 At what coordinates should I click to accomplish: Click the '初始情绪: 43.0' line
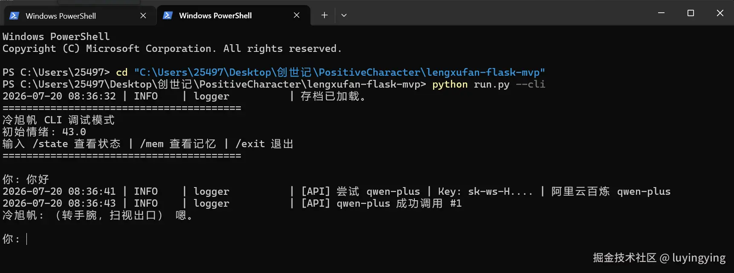44,132
